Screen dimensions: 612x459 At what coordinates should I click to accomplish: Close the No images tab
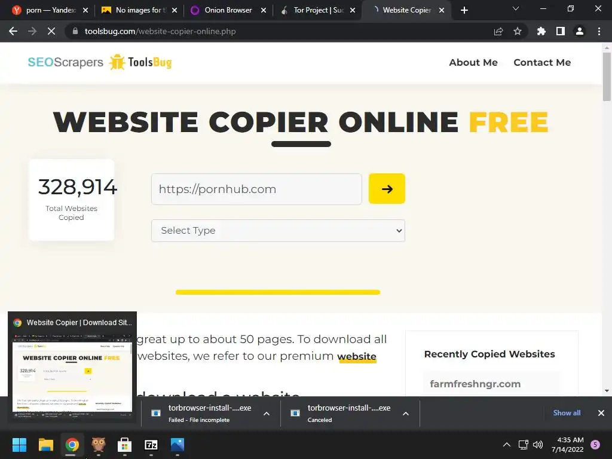coord(175,10)
